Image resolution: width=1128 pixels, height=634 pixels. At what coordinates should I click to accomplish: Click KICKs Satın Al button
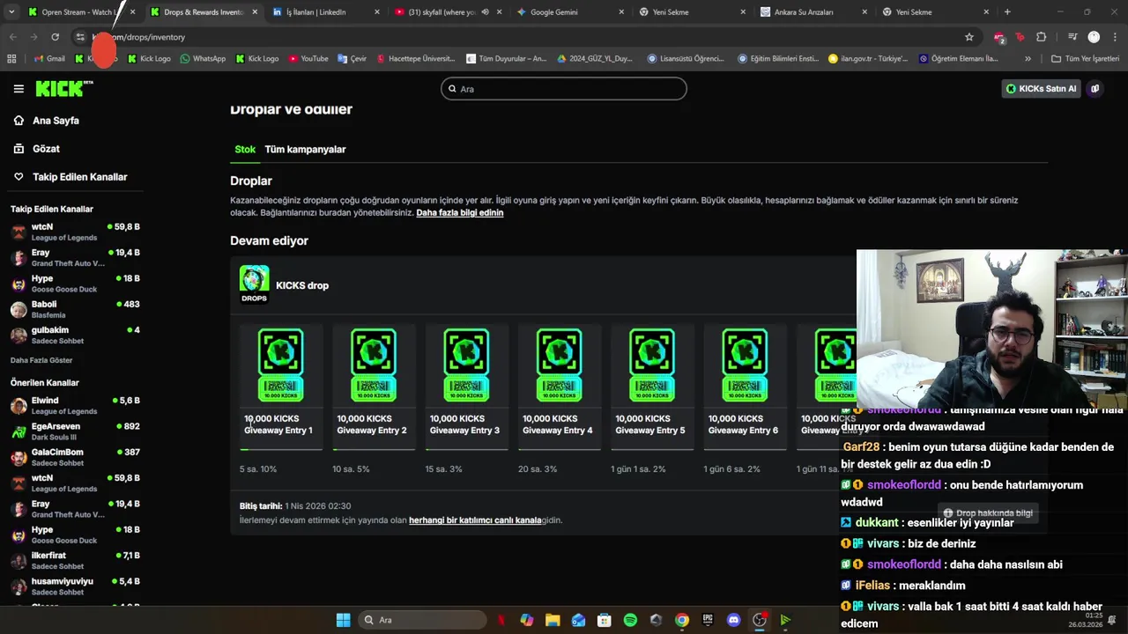1041,89
